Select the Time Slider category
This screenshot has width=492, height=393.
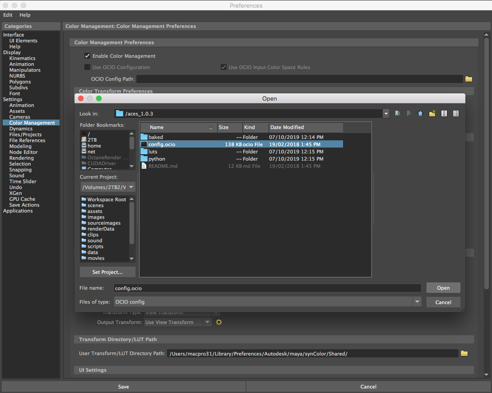[23, 181]
